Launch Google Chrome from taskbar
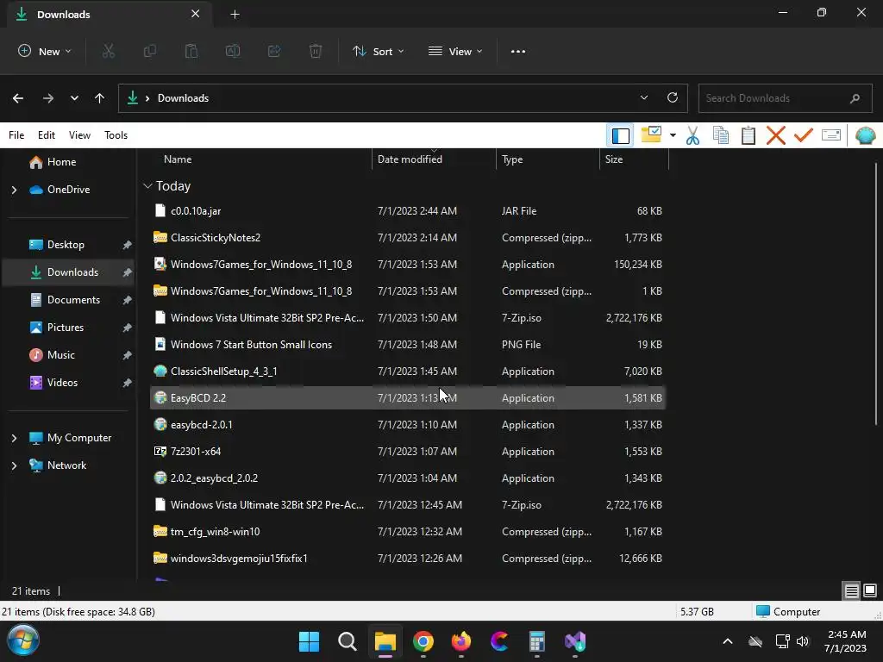The height and width of the screenshot is (662, 883). pyautogui.click(x=423, y=641)
